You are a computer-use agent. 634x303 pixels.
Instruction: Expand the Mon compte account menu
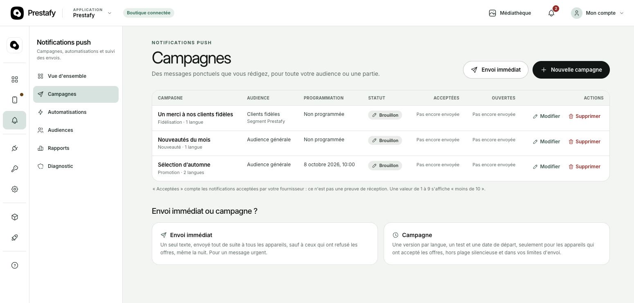click(598, 13)
